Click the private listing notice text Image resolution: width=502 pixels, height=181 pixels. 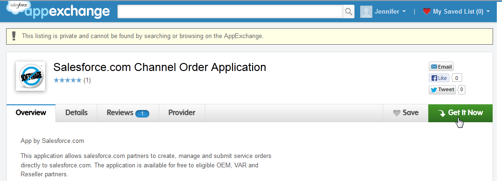click(143, 36)
